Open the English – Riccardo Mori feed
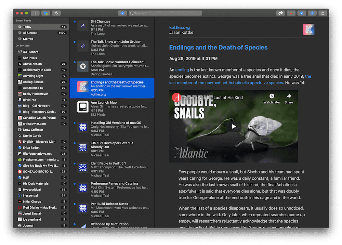The width and height of the screenshot is (342, 245). pyautogui.click(x=41, y=142)
